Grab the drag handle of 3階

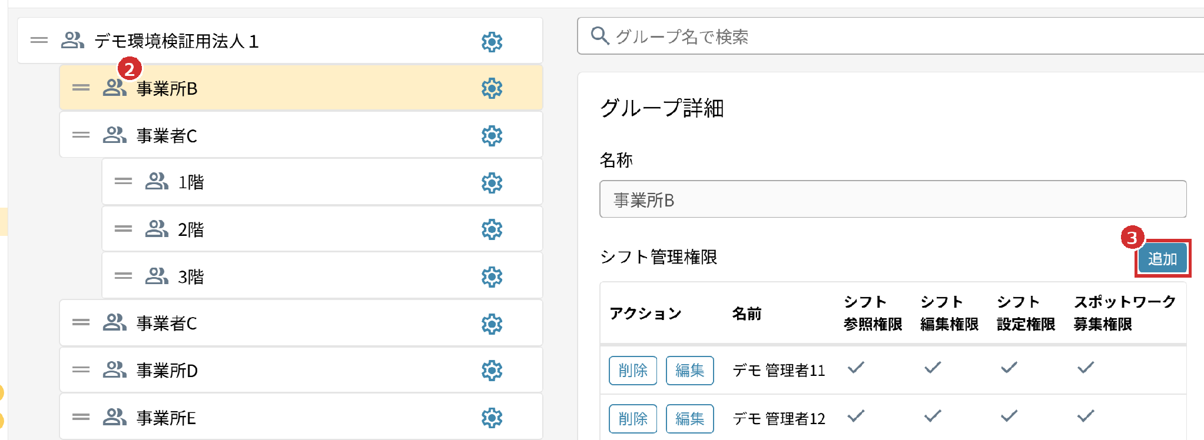click(123, 275)
